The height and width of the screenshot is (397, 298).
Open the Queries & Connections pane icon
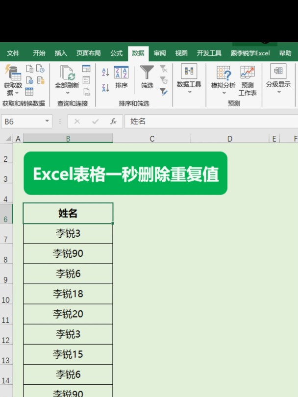click(86, 68)
